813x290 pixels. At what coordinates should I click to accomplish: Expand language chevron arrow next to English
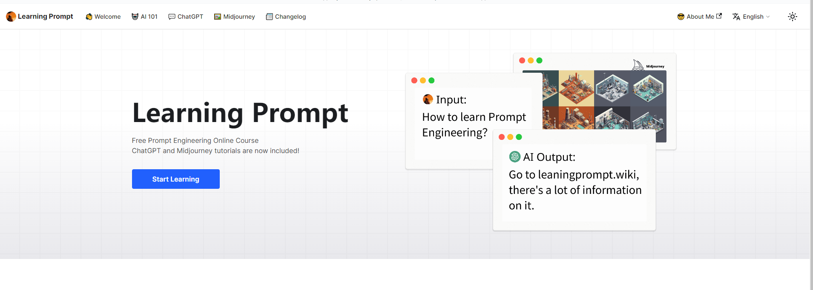point(768,17)
